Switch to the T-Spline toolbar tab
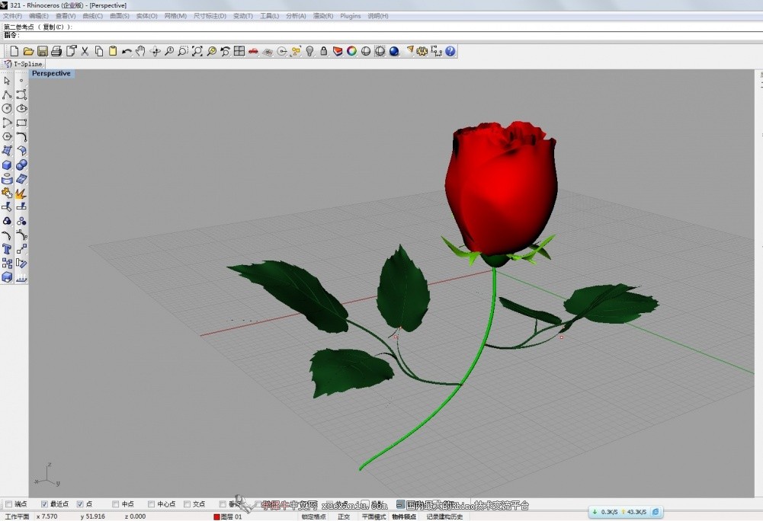 pos(23,64)
